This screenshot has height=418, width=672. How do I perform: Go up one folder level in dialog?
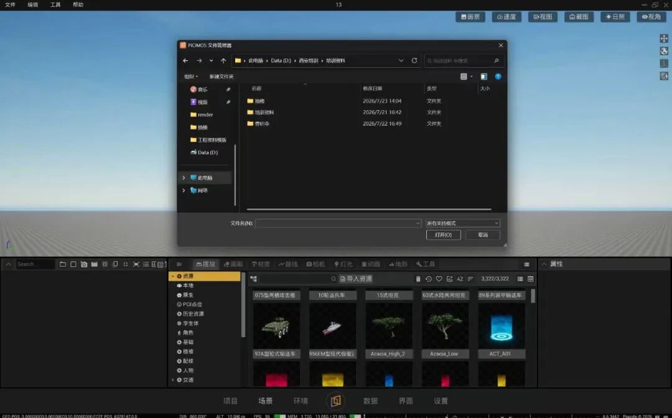(223, 61)
